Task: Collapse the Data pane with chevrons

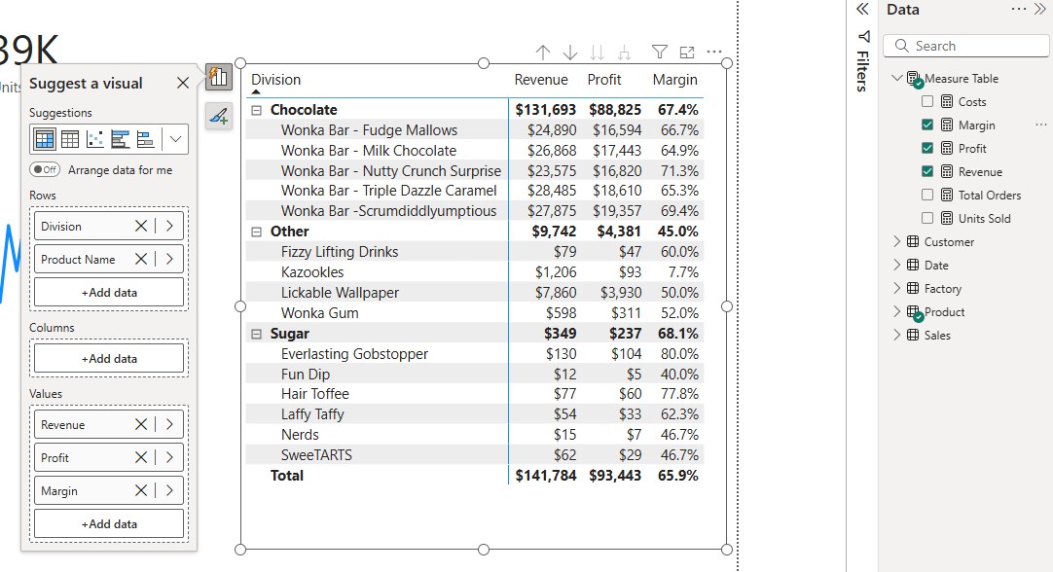Action: tap(1040, 9)
